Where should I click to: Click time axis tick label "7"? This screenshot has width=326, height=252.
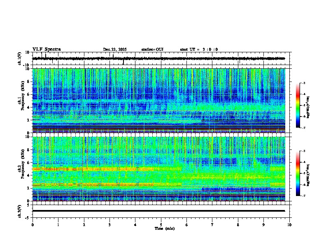click(212, 225)
